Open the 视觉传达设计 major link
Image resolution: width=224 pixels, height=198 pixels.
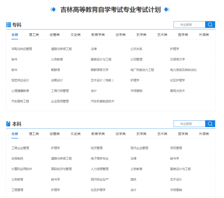pyautogui.click(x=20, y=80)
